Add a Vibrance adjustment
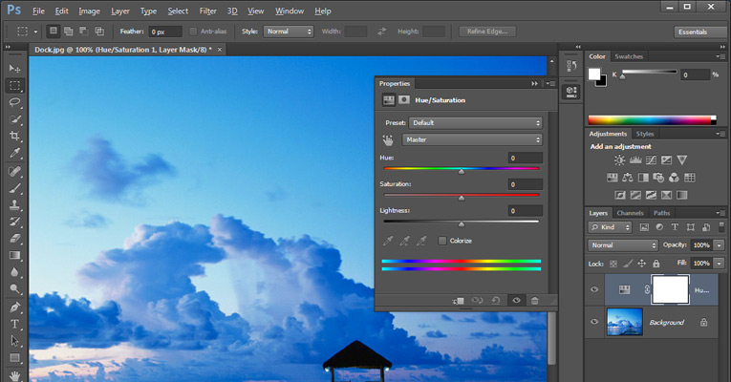731x382 pixels. click(682, 160)
